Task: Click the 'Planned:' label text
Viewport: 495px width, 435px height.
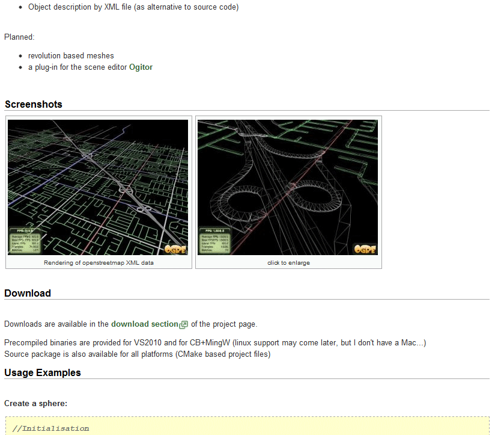Action: coord(19,37)
